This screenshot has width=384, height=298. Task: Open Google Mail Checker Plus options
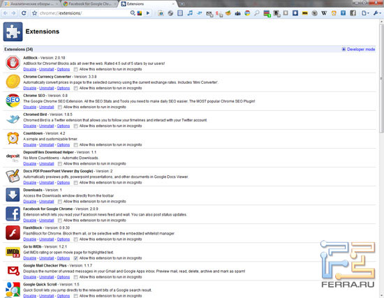tap(63, 277)
